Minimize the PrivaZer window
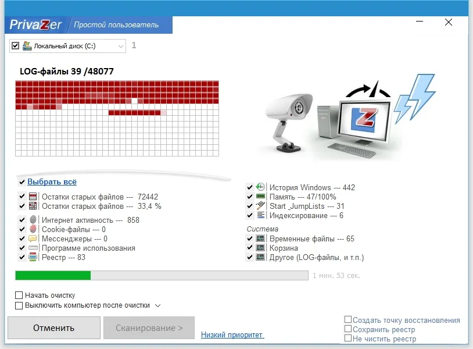 coord(420,22)
